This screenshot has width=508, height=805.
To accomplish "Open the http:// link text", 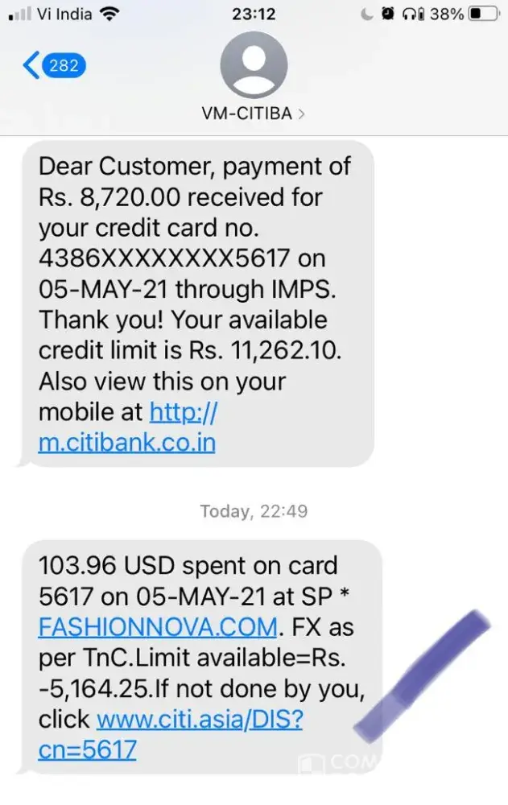I will pos(184,411).
